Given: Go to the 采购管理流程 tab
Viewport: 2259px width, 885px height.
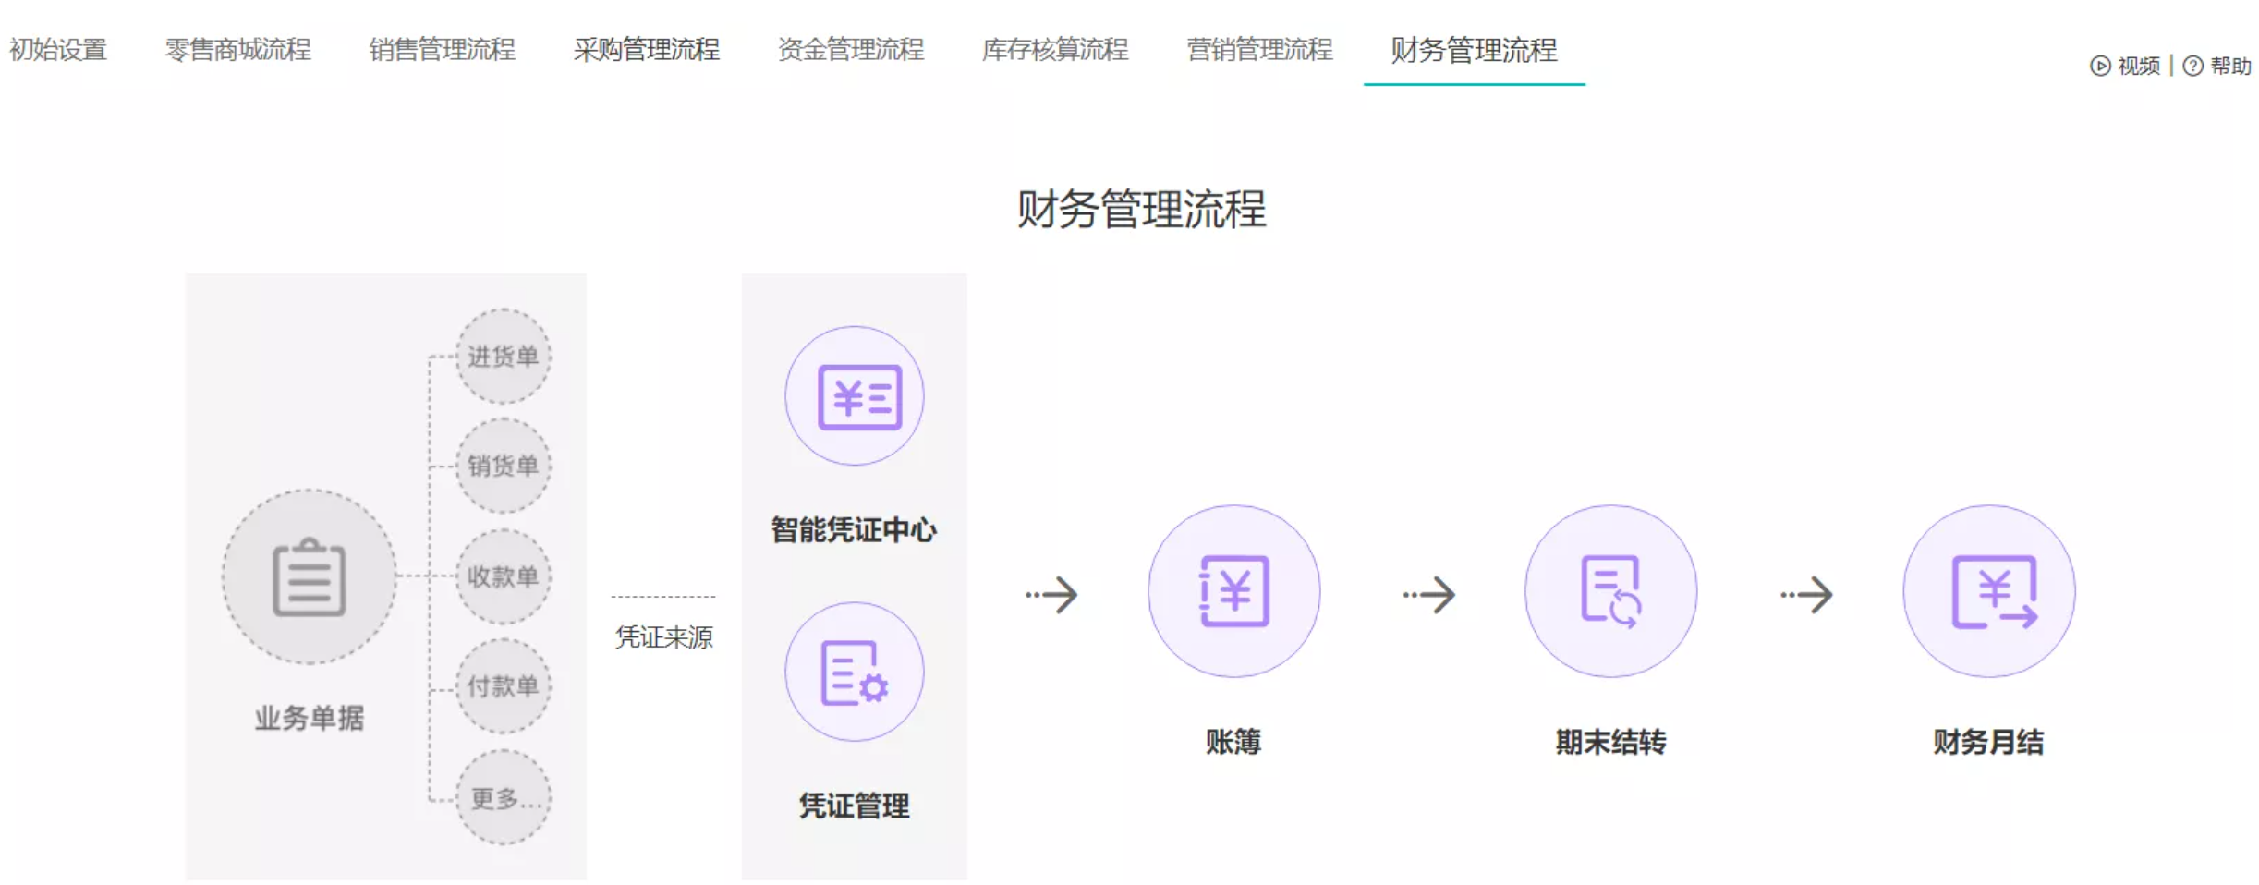Looking at the screenshot, I should 646,50.
